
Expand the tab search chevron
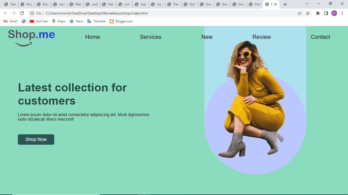coord(307,4)
